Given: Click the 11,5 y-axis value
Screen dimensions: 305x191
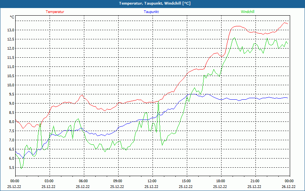Looking at the screenshot, I should coord(11,58).
